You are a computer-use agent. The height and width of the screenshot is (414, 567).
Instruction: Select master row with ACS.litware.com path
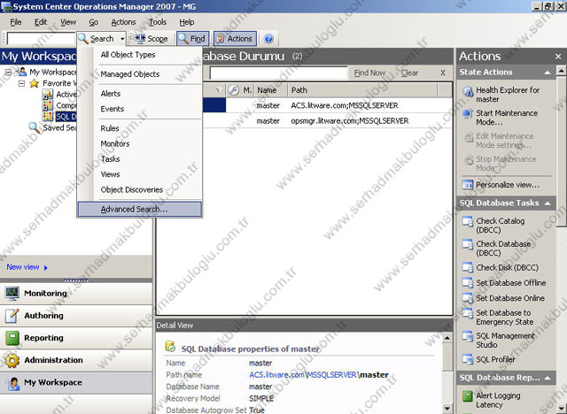(327, 105)
